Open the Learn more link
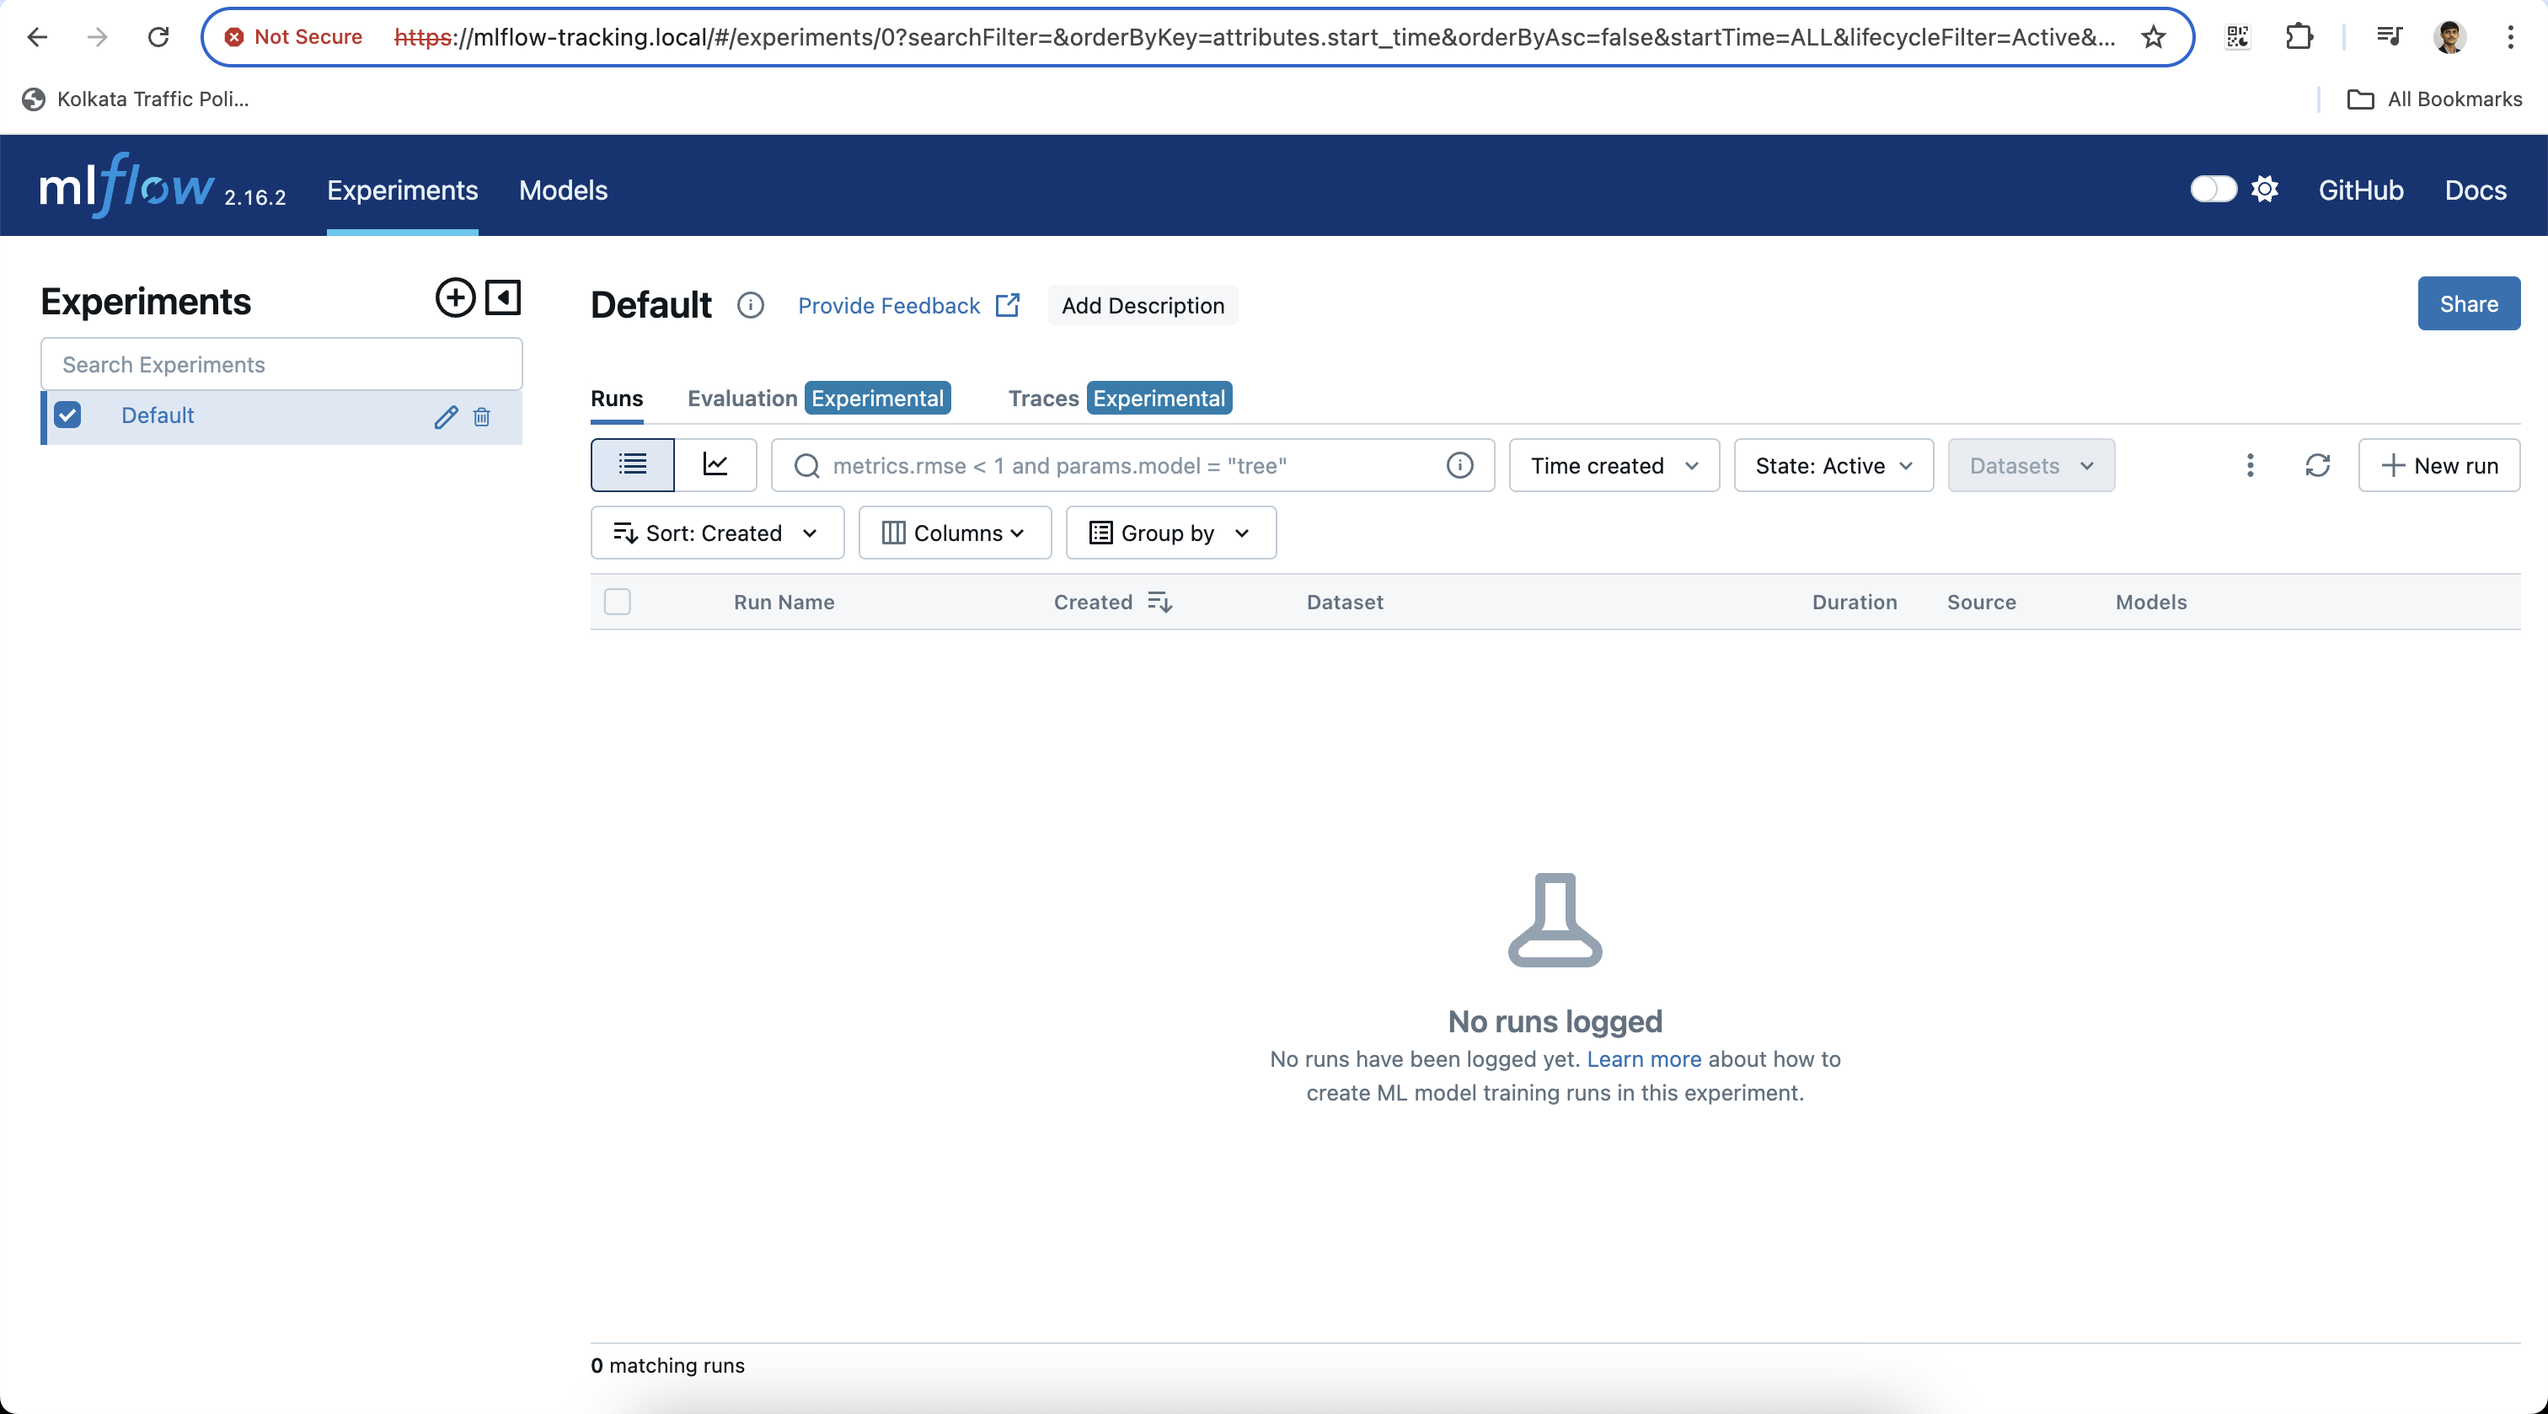 pyautogui.click(x=1644, y=1058)
